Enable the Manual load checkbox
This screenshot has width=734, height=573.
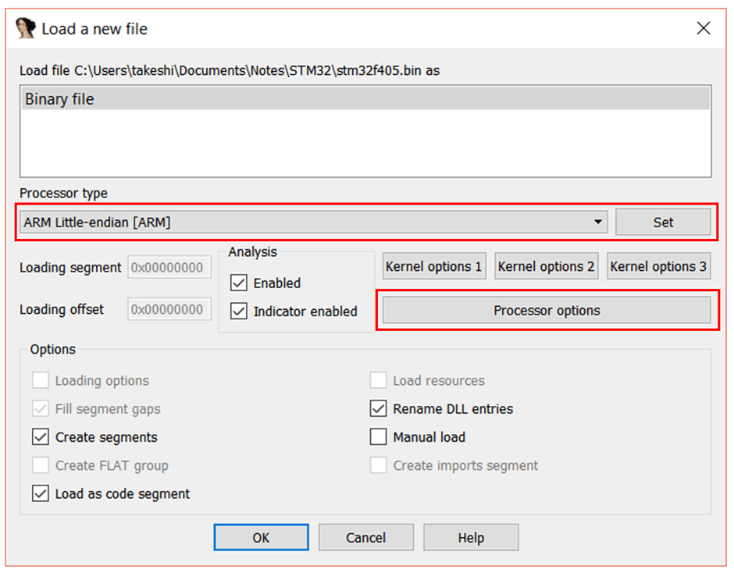pyautogui.click(x=379, y=437)
